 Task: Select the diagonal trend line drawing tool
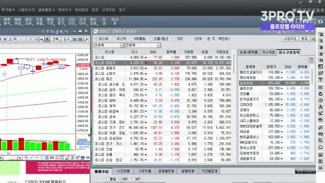(x=31, y=158)
